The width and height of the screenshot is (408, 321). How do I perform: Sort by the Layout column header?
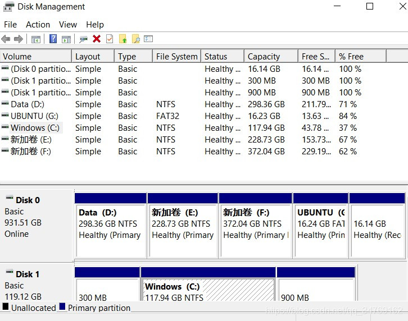point(93,57)
